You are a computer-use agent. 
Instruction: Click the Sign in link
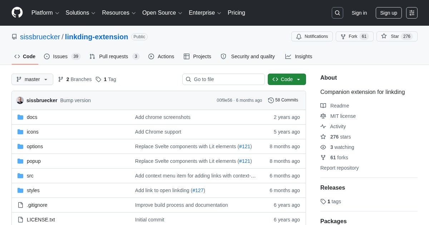click(359, 13)
